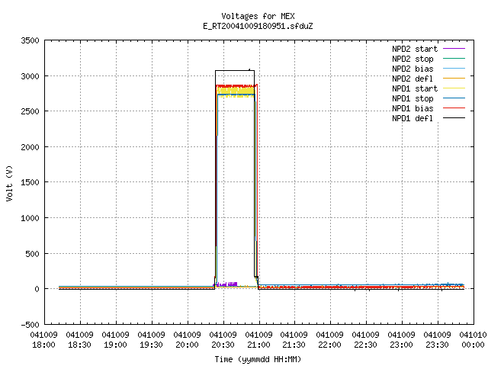Click the 041009 23:00 x-axis tick label
488x366 pixels.
click(x=401, y=340)
